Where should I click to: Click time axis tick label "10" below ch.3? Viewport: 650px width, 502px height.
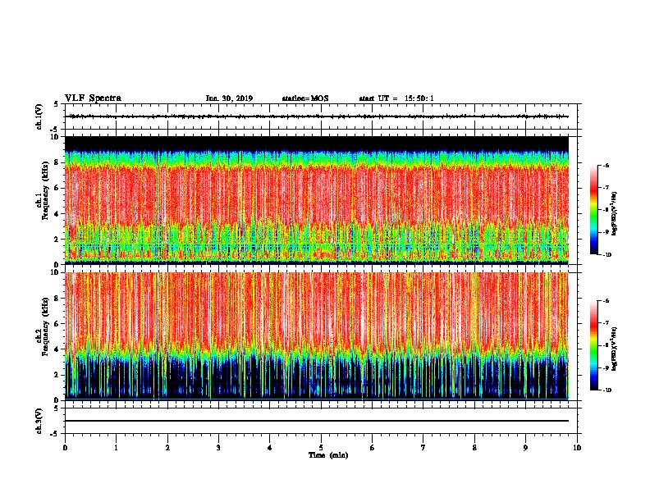(x=577, y=448)
